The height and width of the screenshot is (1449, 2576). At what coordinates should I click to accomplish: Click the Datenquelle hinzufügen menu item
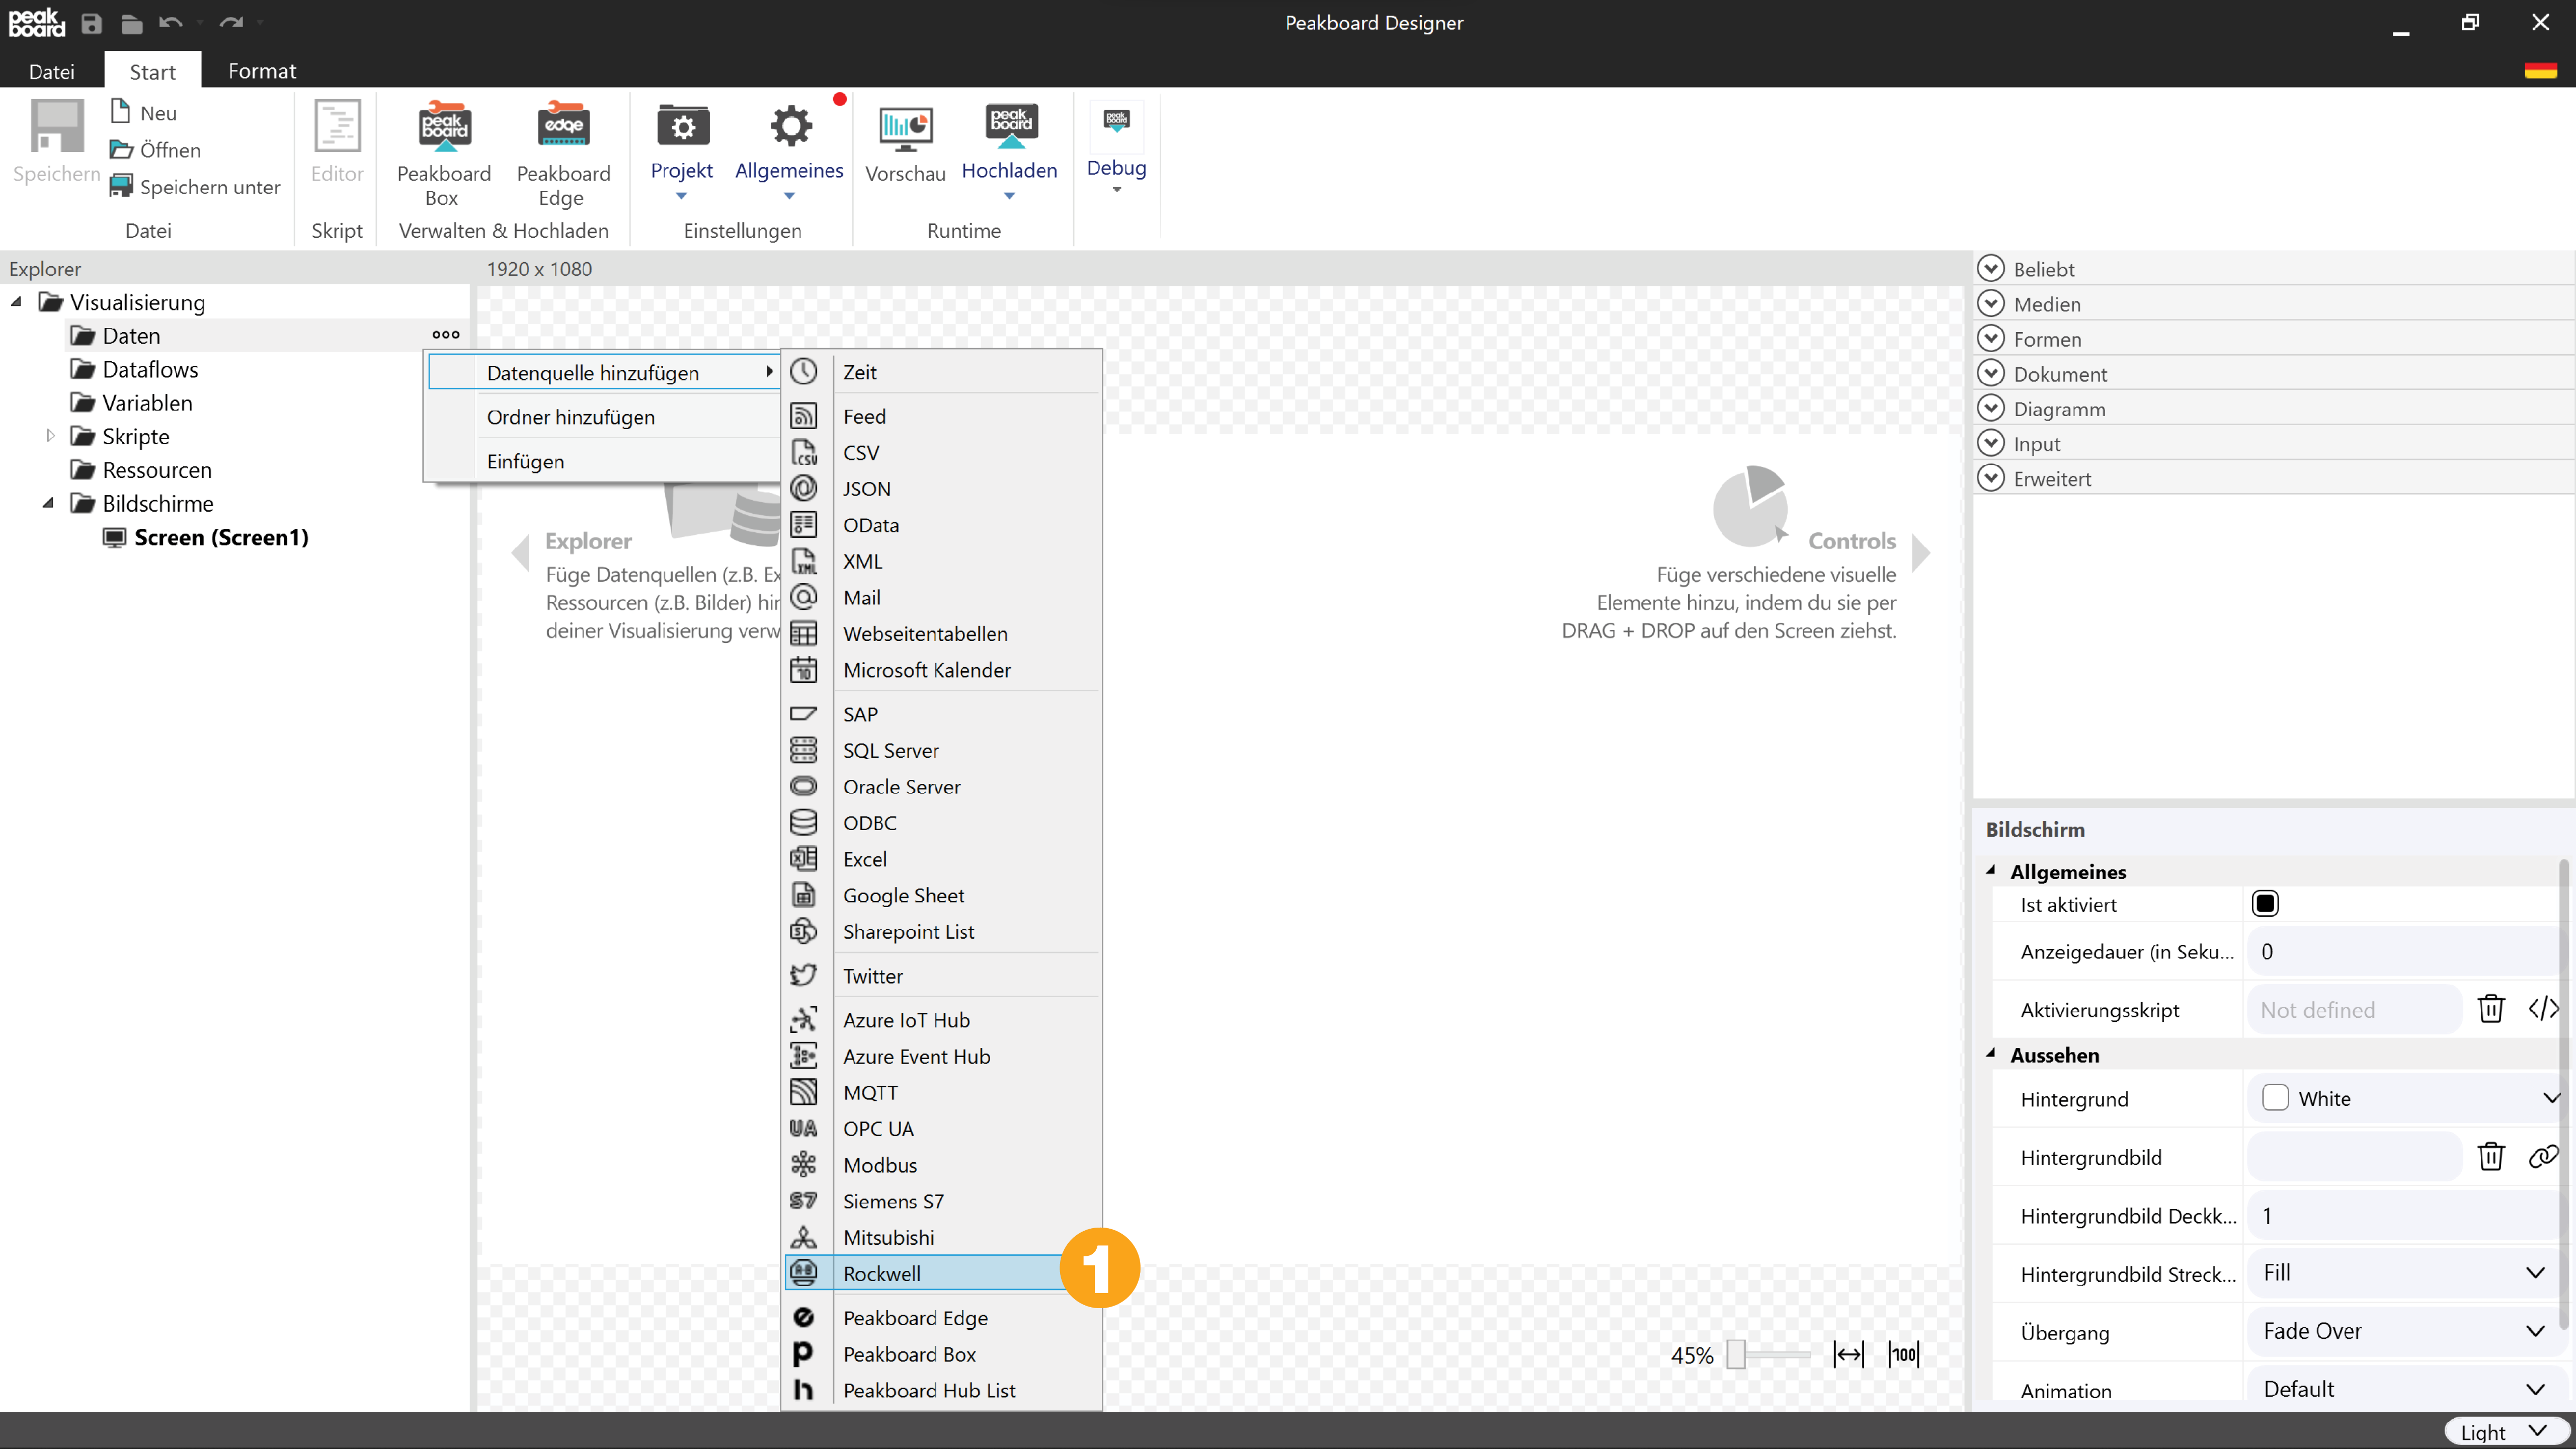coord(593,371)
